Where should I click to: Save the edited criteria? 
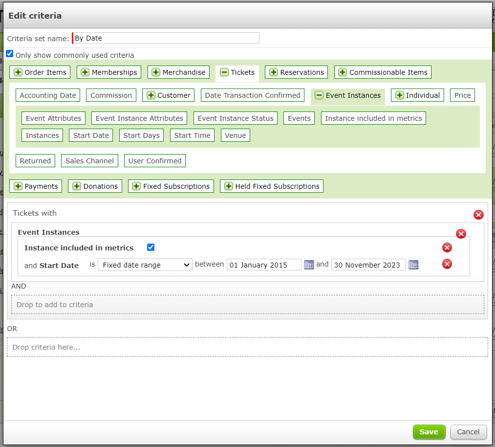[x=429, y=432]
